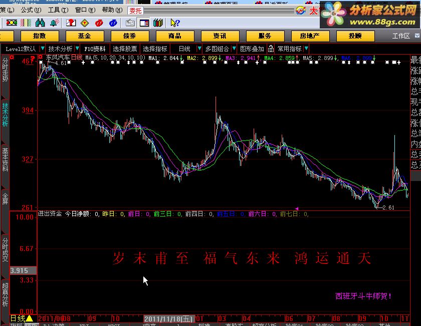
Task: Click the 委托 tab
Action: tap(135, 10)
